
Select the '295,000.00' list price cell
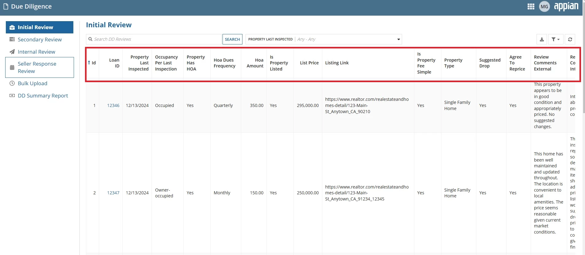pyautogui.click(x=308, y=105)
